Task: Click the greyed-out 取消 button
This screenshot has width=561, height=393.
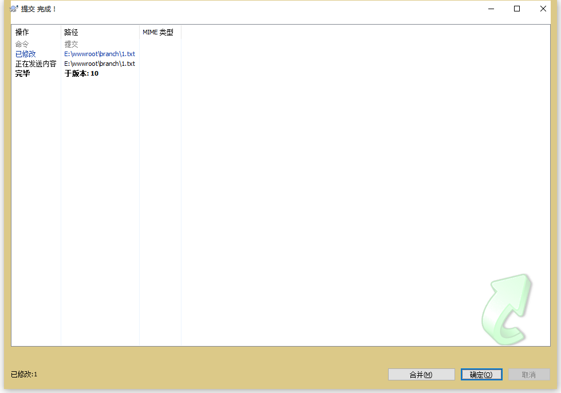Action: (529, 375)
